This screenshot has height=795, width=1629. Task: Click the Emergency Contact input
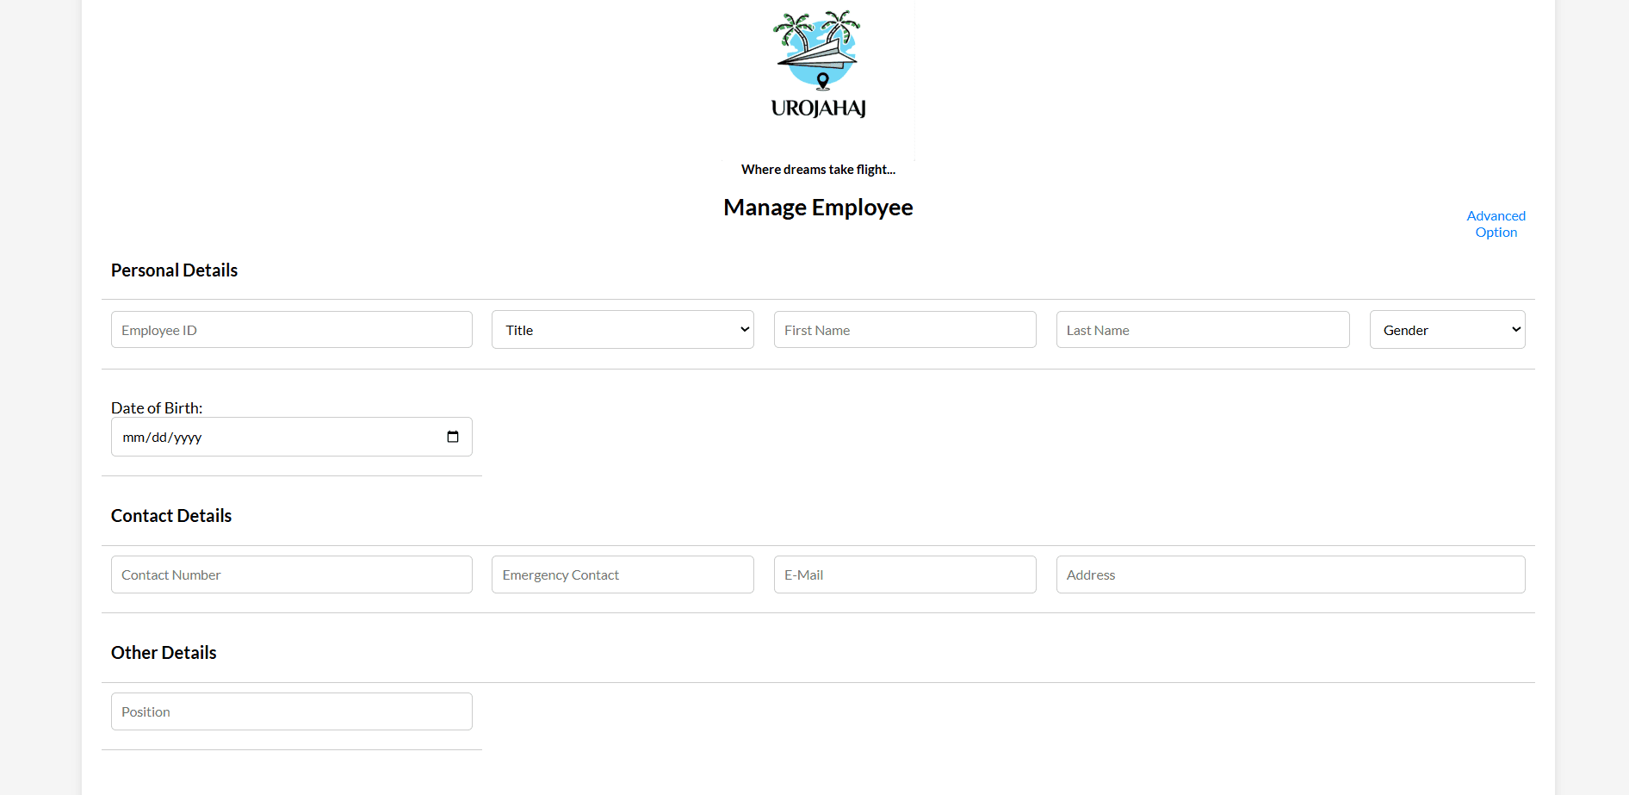(x=622, y=575)
